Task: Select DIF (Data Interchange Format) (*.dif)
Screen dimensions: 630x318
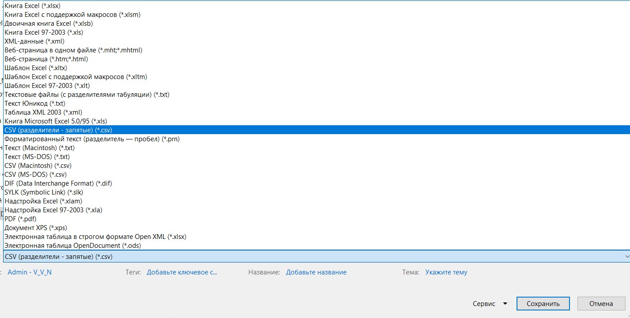Action: 316,183
